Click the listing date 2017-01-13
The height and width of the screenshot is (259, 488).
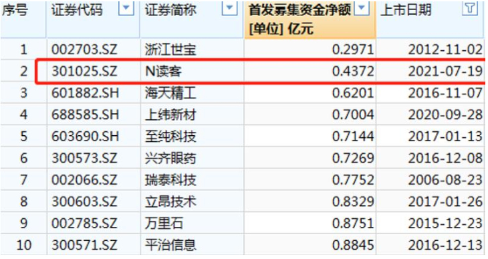click(x=445, y=137)
